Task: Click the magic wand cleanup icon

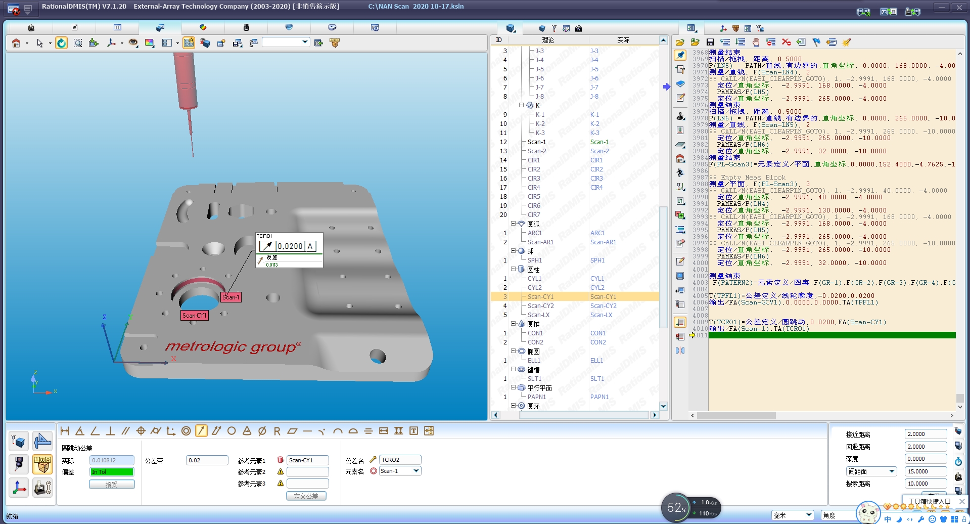Action: point(847,42)
